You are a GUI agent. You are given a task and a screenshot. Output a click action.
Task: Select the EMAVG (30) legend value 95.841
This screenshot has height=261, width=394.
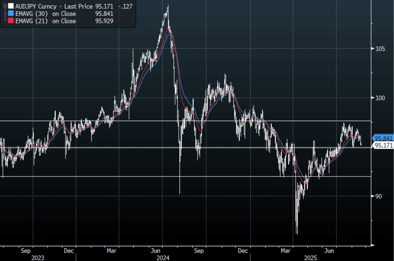104,14
